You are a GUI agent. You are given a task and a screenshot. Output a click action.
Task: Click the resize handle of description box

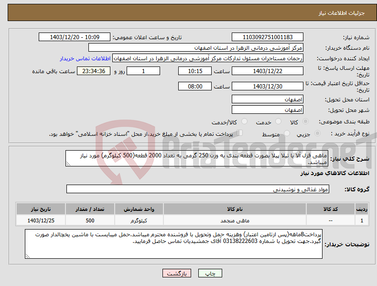68,164
